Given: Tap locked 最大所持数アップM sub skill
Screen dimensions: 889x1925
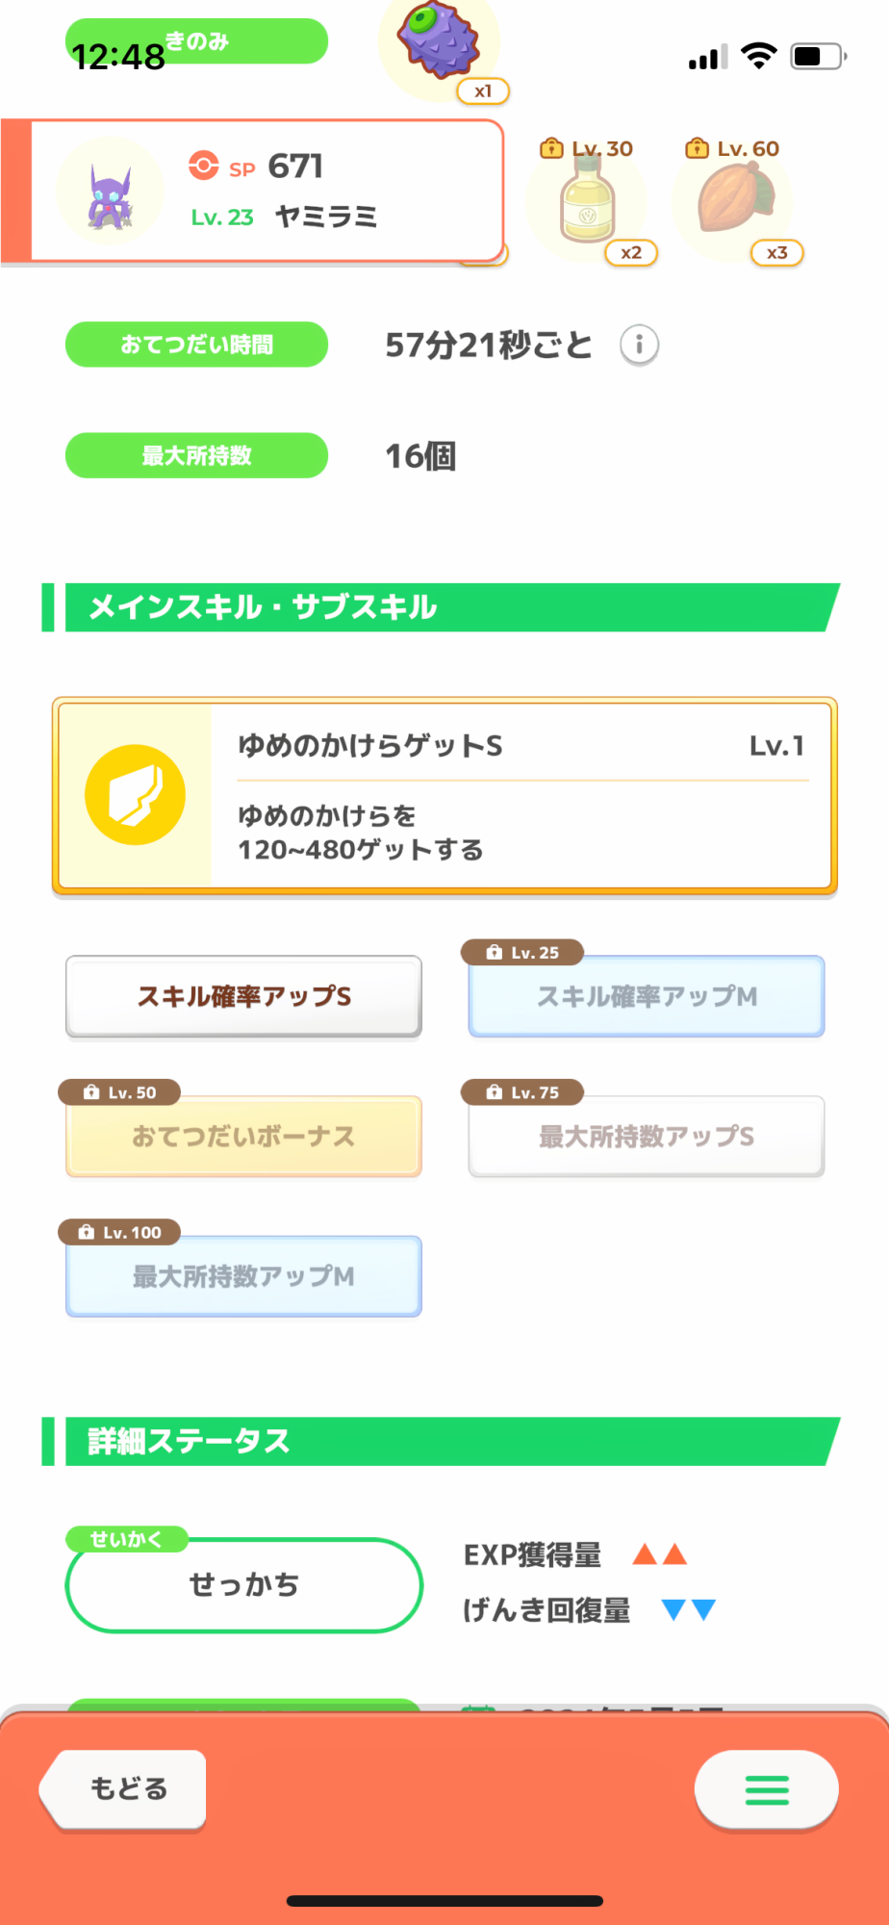Looking at the screenshot, I should [243, 1276].
